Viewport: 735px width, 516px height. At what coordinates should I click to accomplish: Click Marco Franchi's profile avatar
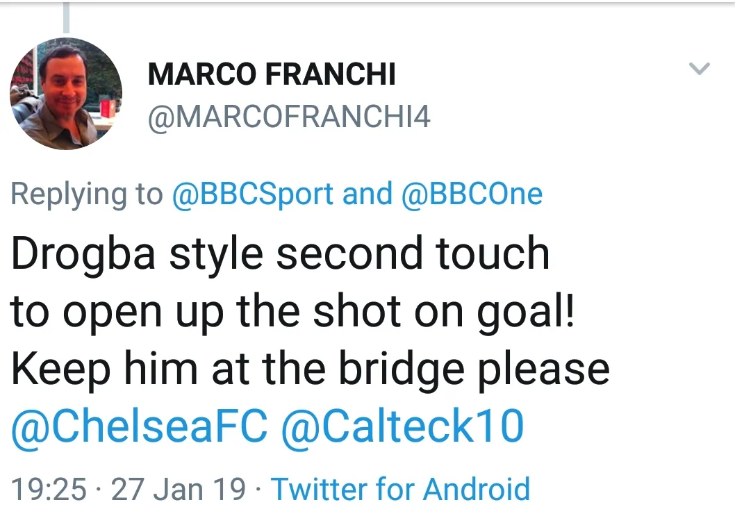[x=66, y=94]
